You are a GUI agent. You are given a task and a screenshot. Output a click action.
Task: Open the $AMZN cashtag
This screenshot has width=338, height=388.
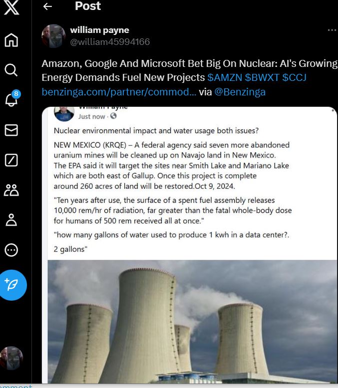[x=225, y=77]
